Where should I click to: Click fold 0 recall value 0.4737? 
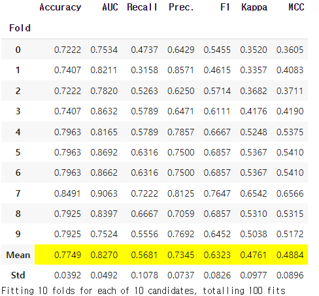point(144,50)
